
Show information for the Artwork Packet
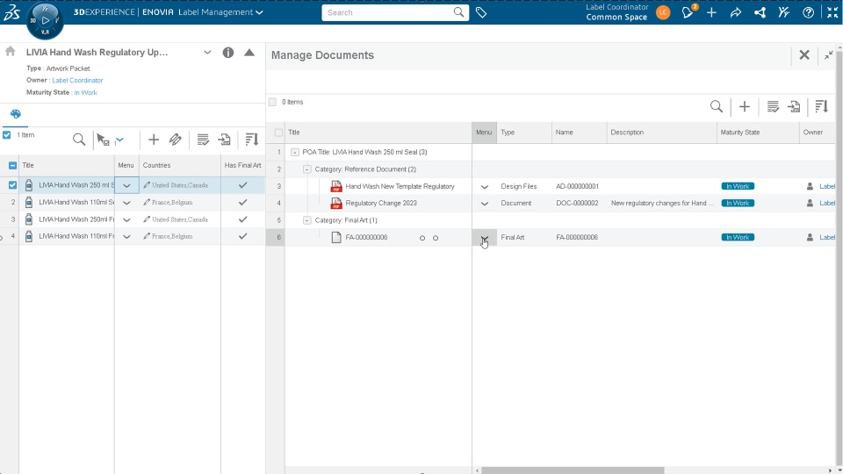(228, 52)
